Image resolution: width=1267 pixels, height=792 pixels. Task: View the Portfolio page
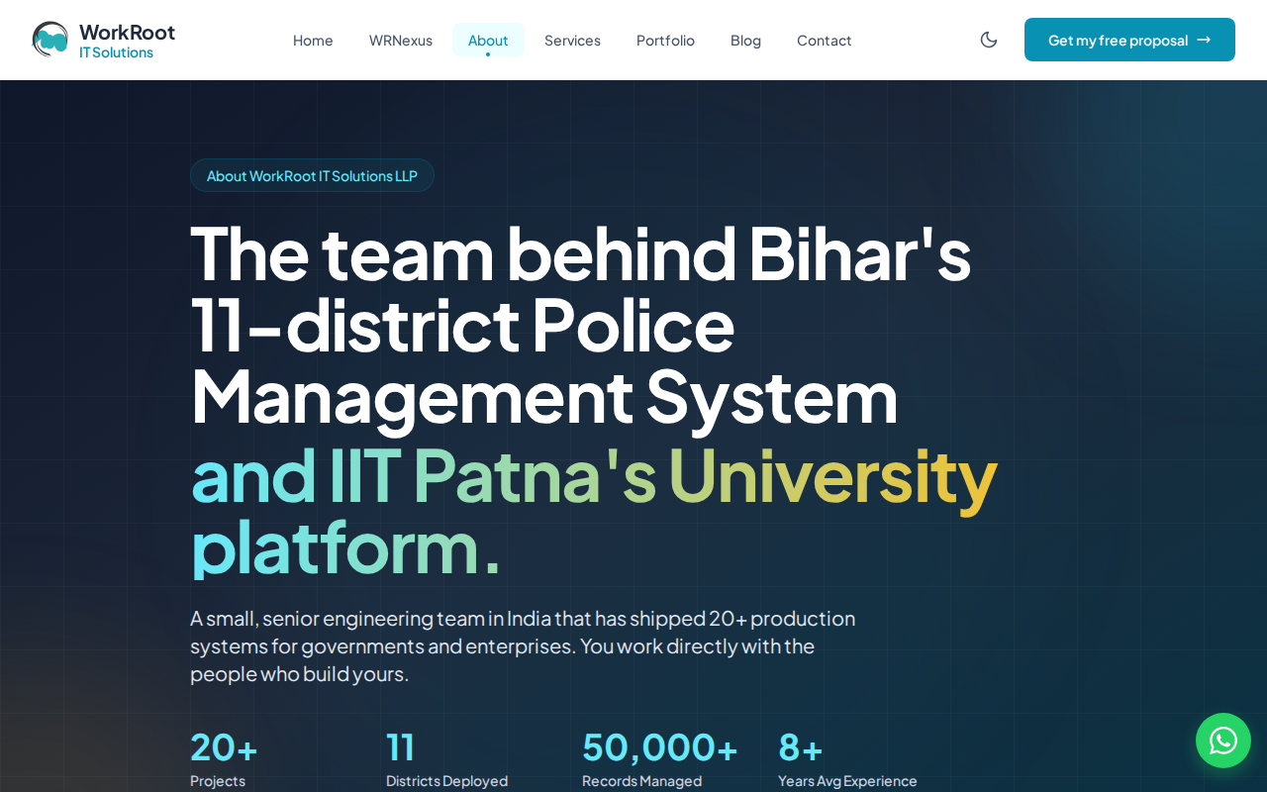coord(665,40)
